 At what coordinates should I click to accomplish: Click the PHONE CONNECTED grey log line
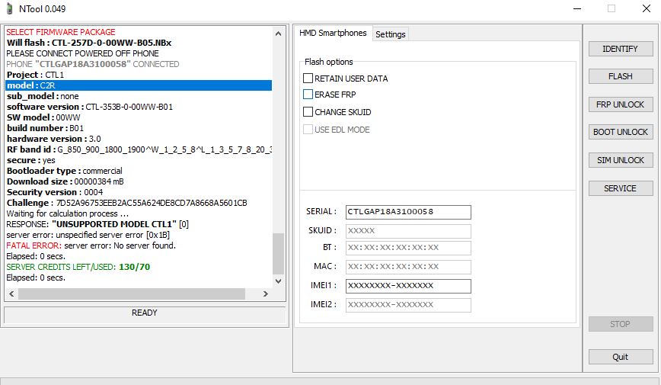93,64
